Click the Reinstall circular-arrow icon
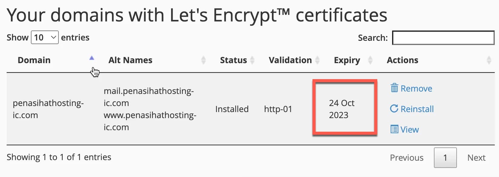Screen dimensions: 499x177 [x=394, y=109]
